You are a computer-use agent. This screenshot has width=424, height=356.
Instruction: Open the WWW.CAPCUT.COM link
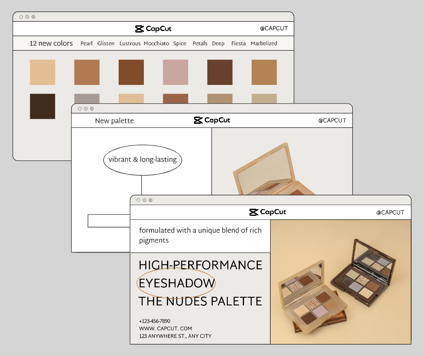point(165,328)
